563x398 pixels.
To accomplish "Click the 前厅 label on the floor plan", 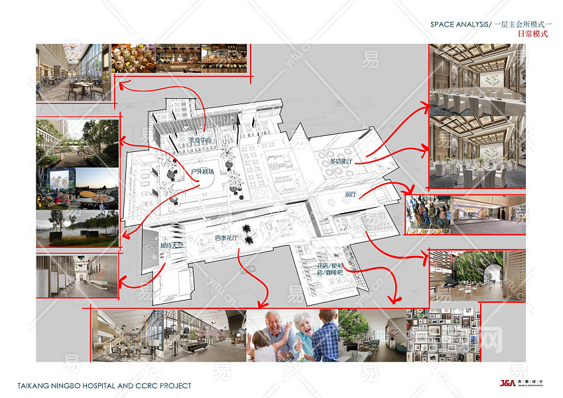I will 351,194.
